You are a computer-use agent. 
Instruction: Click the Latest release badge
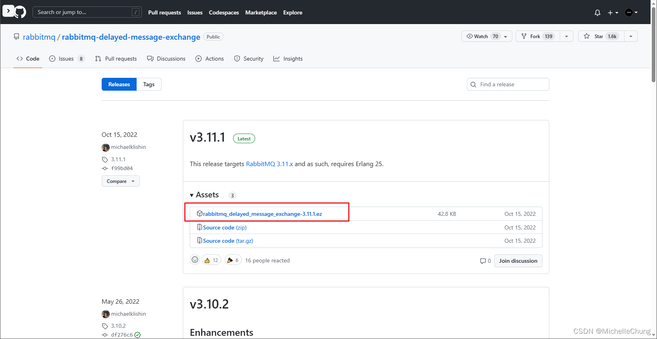(x=244, y=138)
